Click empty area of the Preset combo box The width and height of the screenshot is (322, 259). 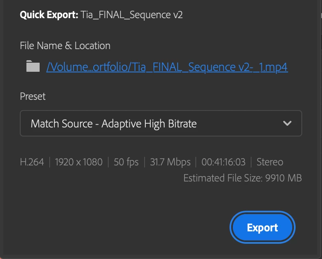238,123
